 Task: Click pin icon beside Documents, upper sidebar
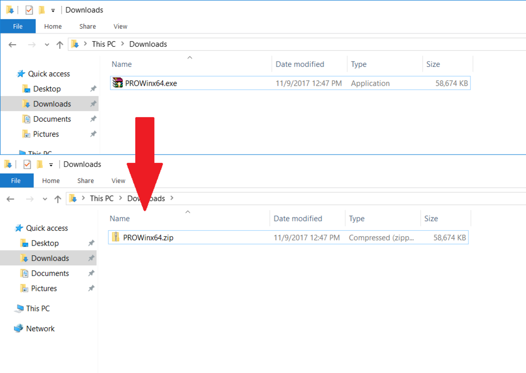pos(93,119)
